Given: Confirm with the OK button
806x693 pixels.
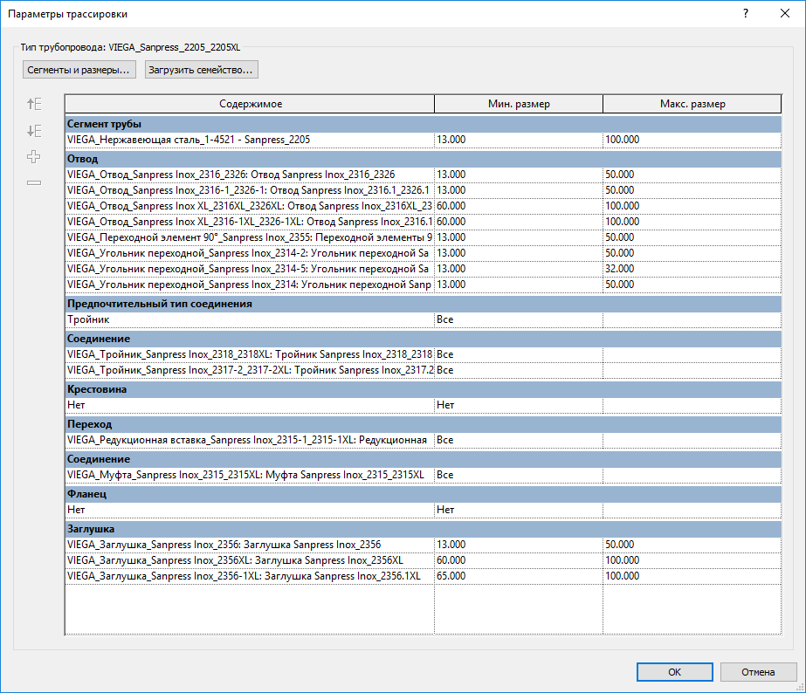Looking at the screenshot, I should (x=674, y=672).
